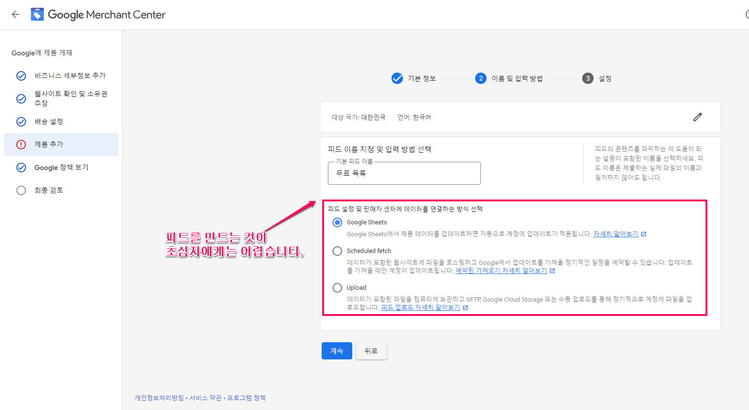Select the Scheduled fetch radio button
This screenshot has width=749, height=410.
coord(337,251)
